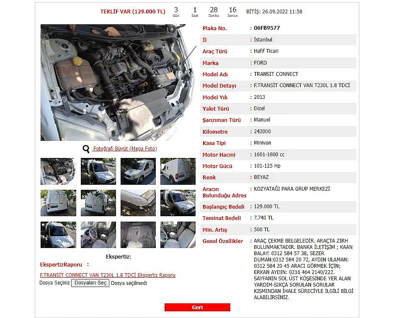The height and width of the screenshot is (318, 415).
Task: Open Fotoğrafı Büyüt (Mega Foto) link
Action: click(x=125, y=149)
